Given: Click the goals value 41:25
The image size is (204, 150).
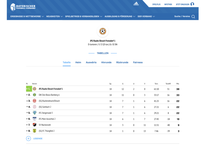Looking at the screenshot, I should pyautogui.click(x=157, y=101).
